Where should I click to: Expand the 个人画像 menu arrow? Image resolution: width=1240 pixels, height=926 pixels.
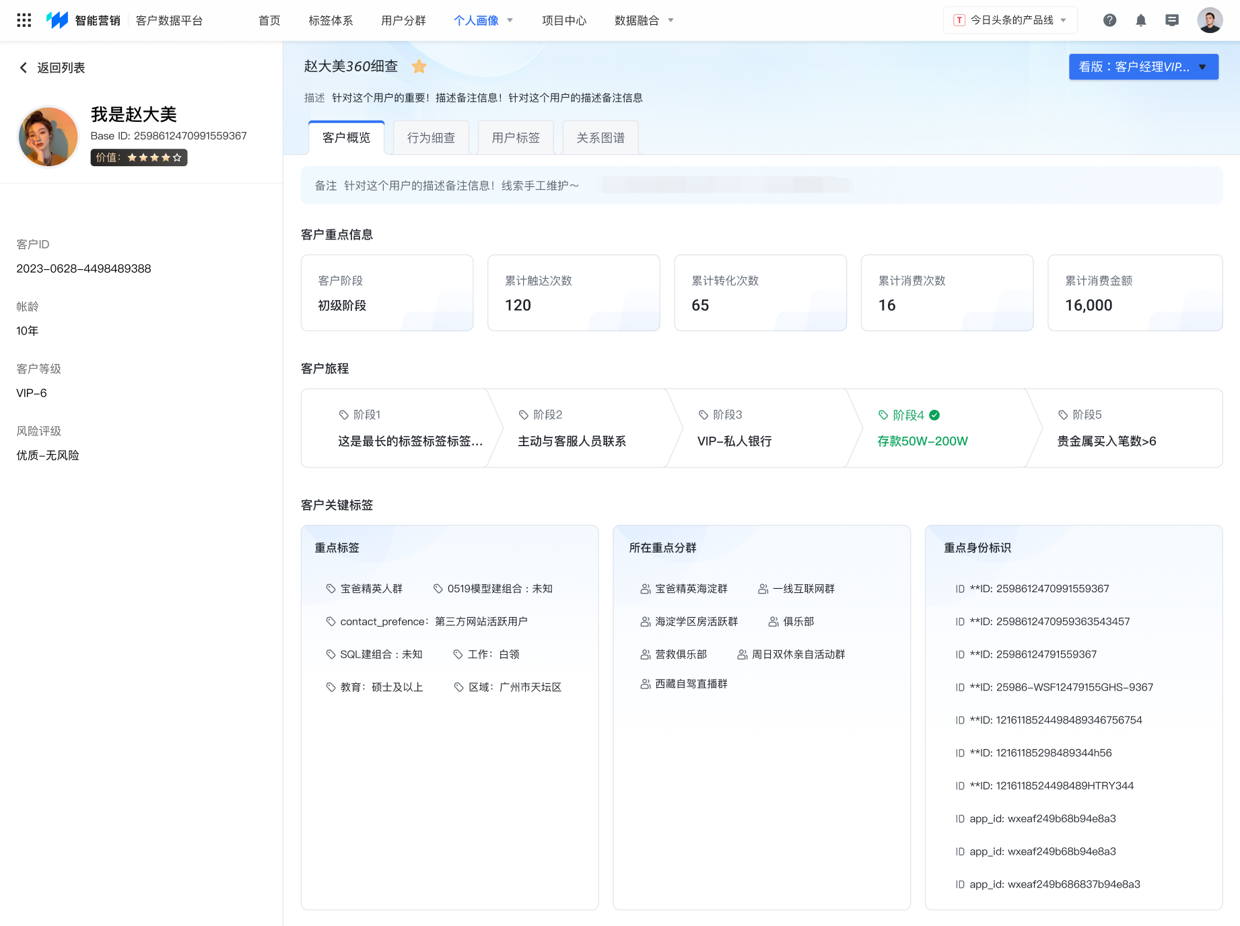tap(510, 20)
